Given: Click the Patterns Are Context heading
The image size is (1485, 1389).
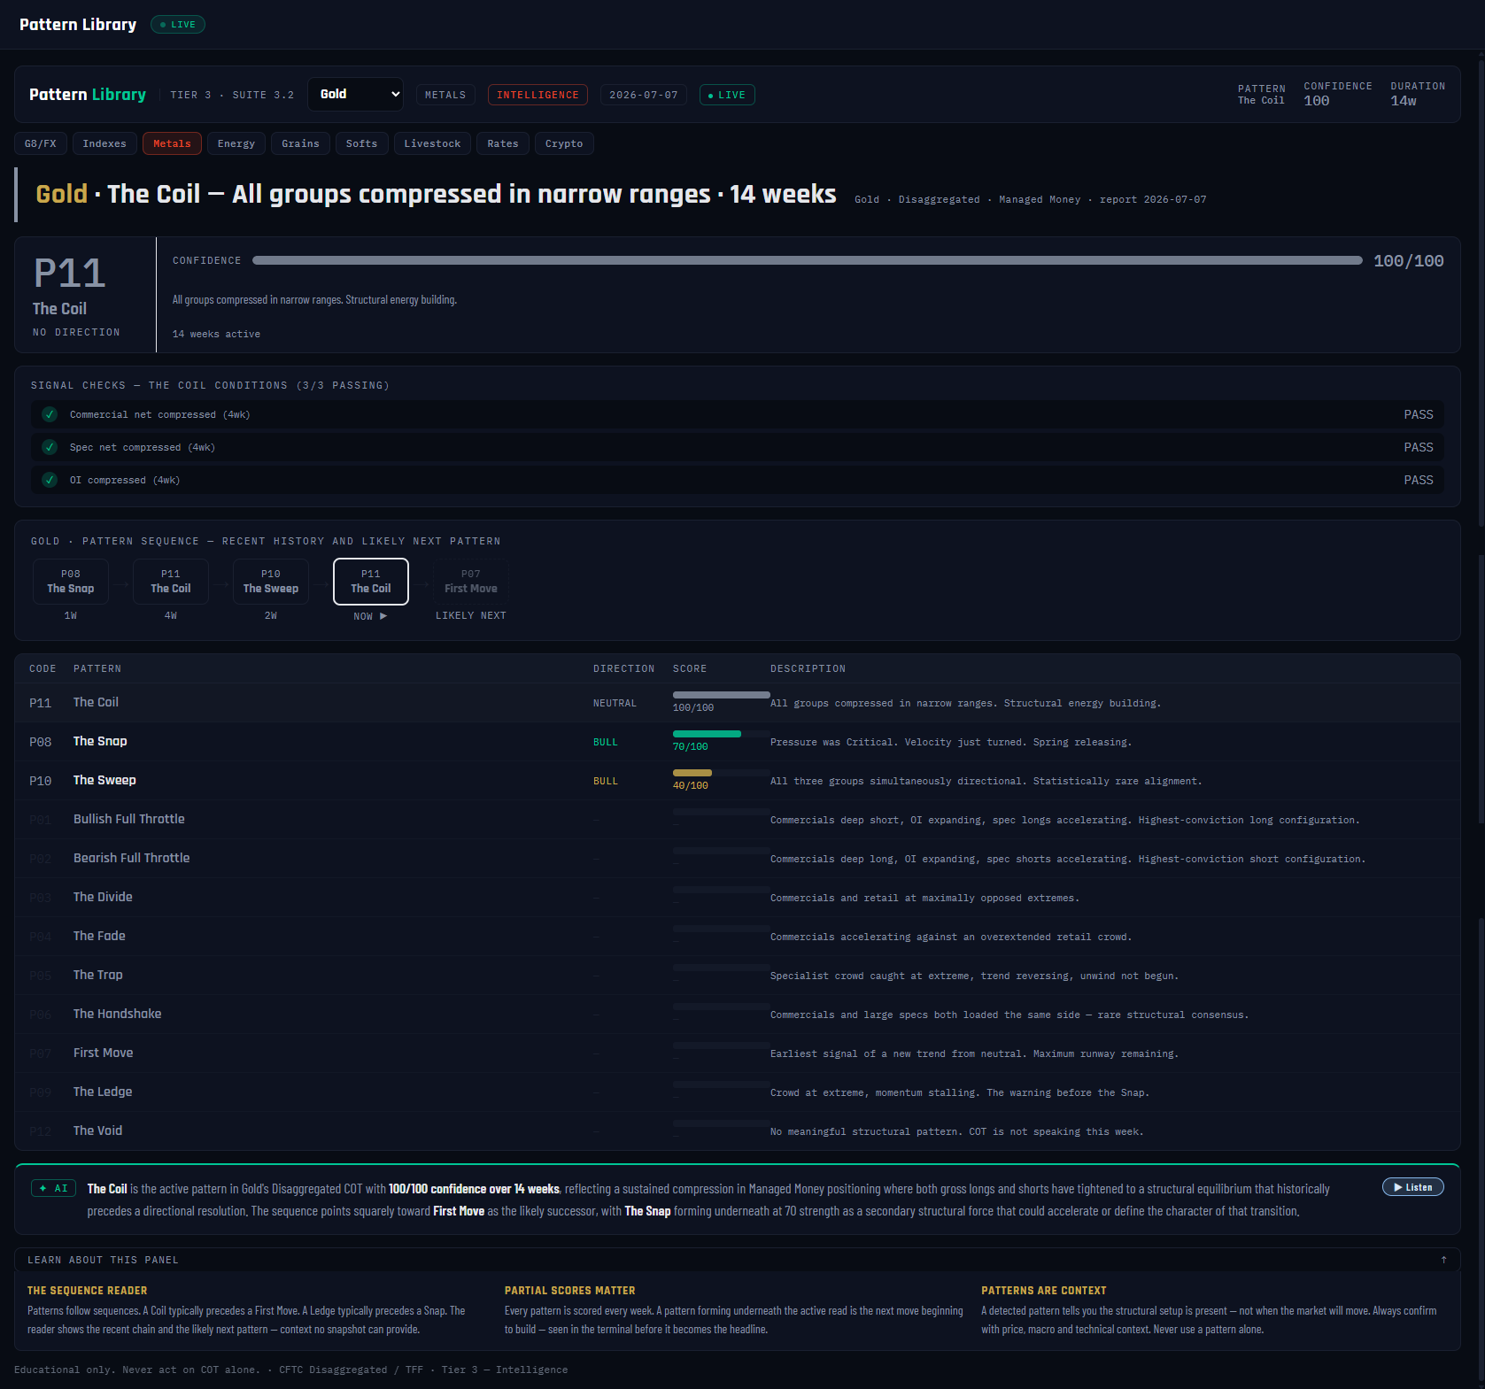Looking at the screenshot, I should point(1044,1291).
